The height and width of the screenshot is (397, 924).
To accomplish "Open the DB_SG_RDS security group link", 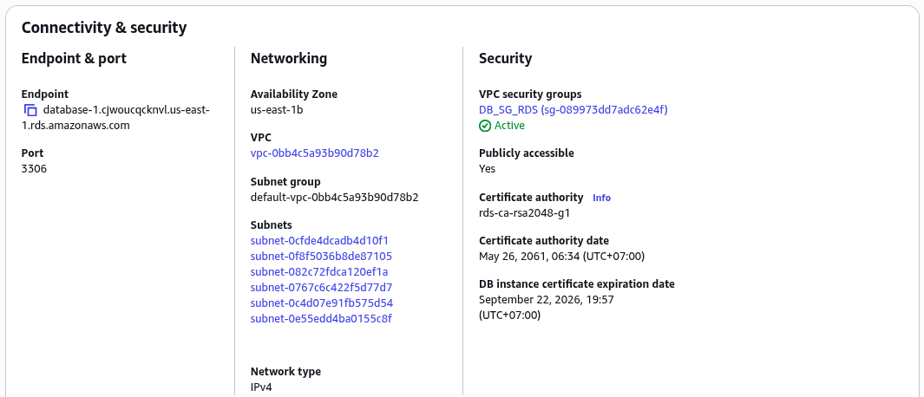I will [x=573, y=109].
